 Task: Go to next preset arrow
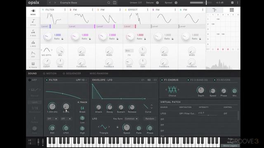coord(55,3)
